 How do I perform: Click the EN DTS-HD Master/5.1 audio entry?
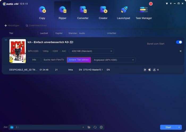pos(91,70)
